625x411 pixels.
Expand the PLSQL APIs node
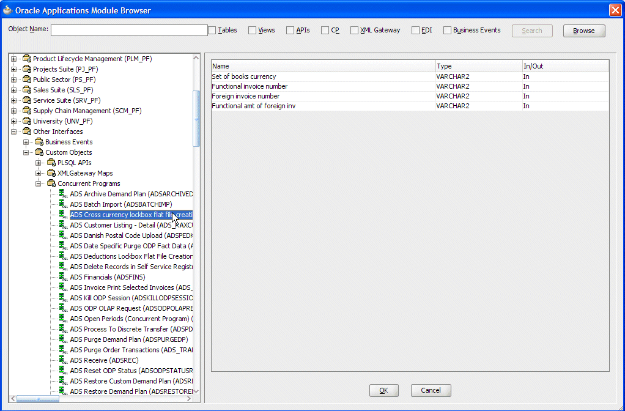[x=39, y=163]
